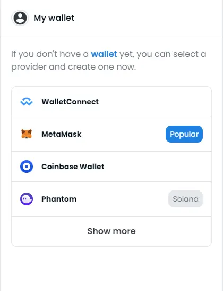Select the My wallet header title
Screen dimensions: 223x291
point(54,18)
